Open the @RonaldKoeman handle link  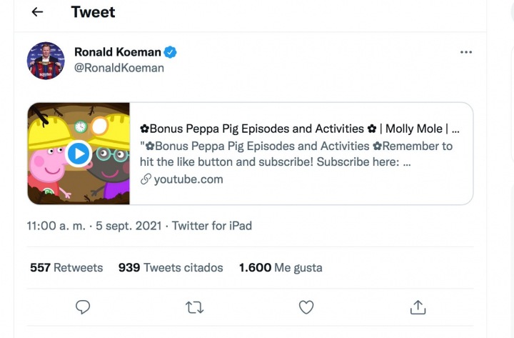tap(119, 68)
